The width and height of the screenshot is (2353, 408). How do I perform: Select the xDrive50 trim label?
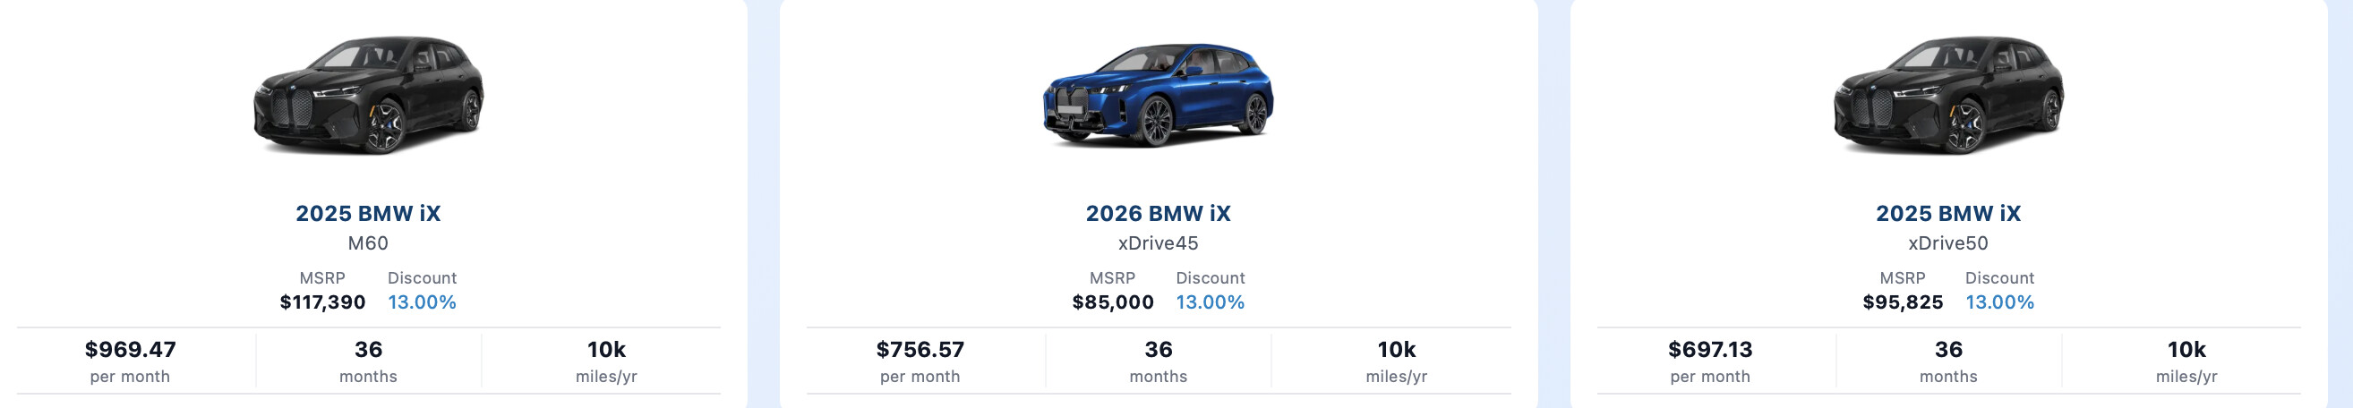point(1947,243)
